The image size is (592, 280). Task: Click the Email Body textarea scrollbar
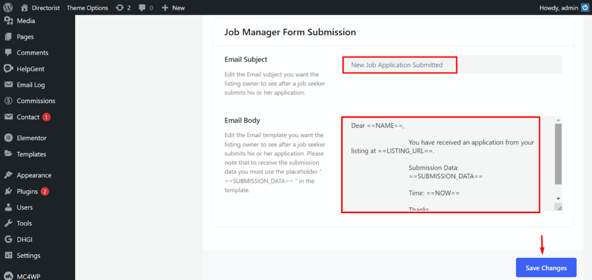pyautogui.click(x=558, y=156)
